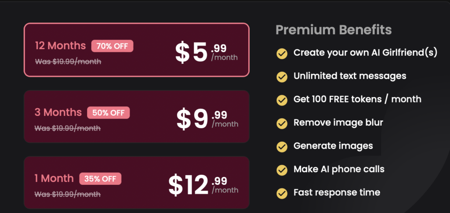Click the $9.99 per month price
The width and height of the screenshot is (450, 213).
(207, 119)
